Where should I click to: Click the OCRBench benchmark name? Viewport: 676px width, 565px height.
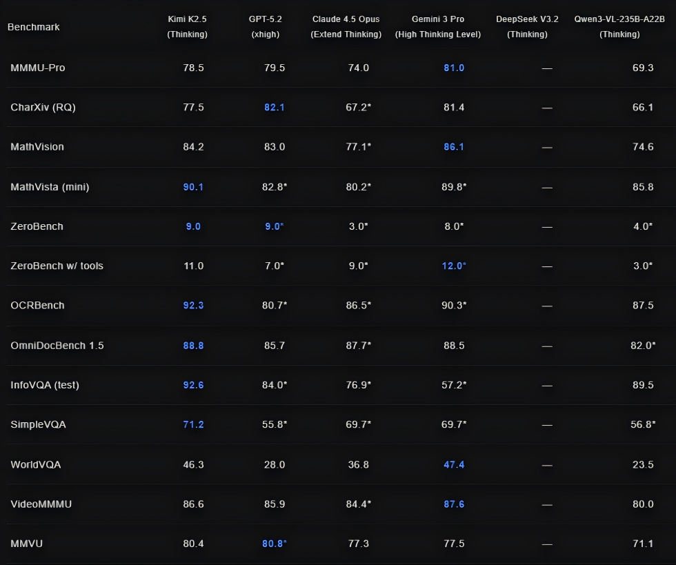pyautogui.click(x=37, y=306)
